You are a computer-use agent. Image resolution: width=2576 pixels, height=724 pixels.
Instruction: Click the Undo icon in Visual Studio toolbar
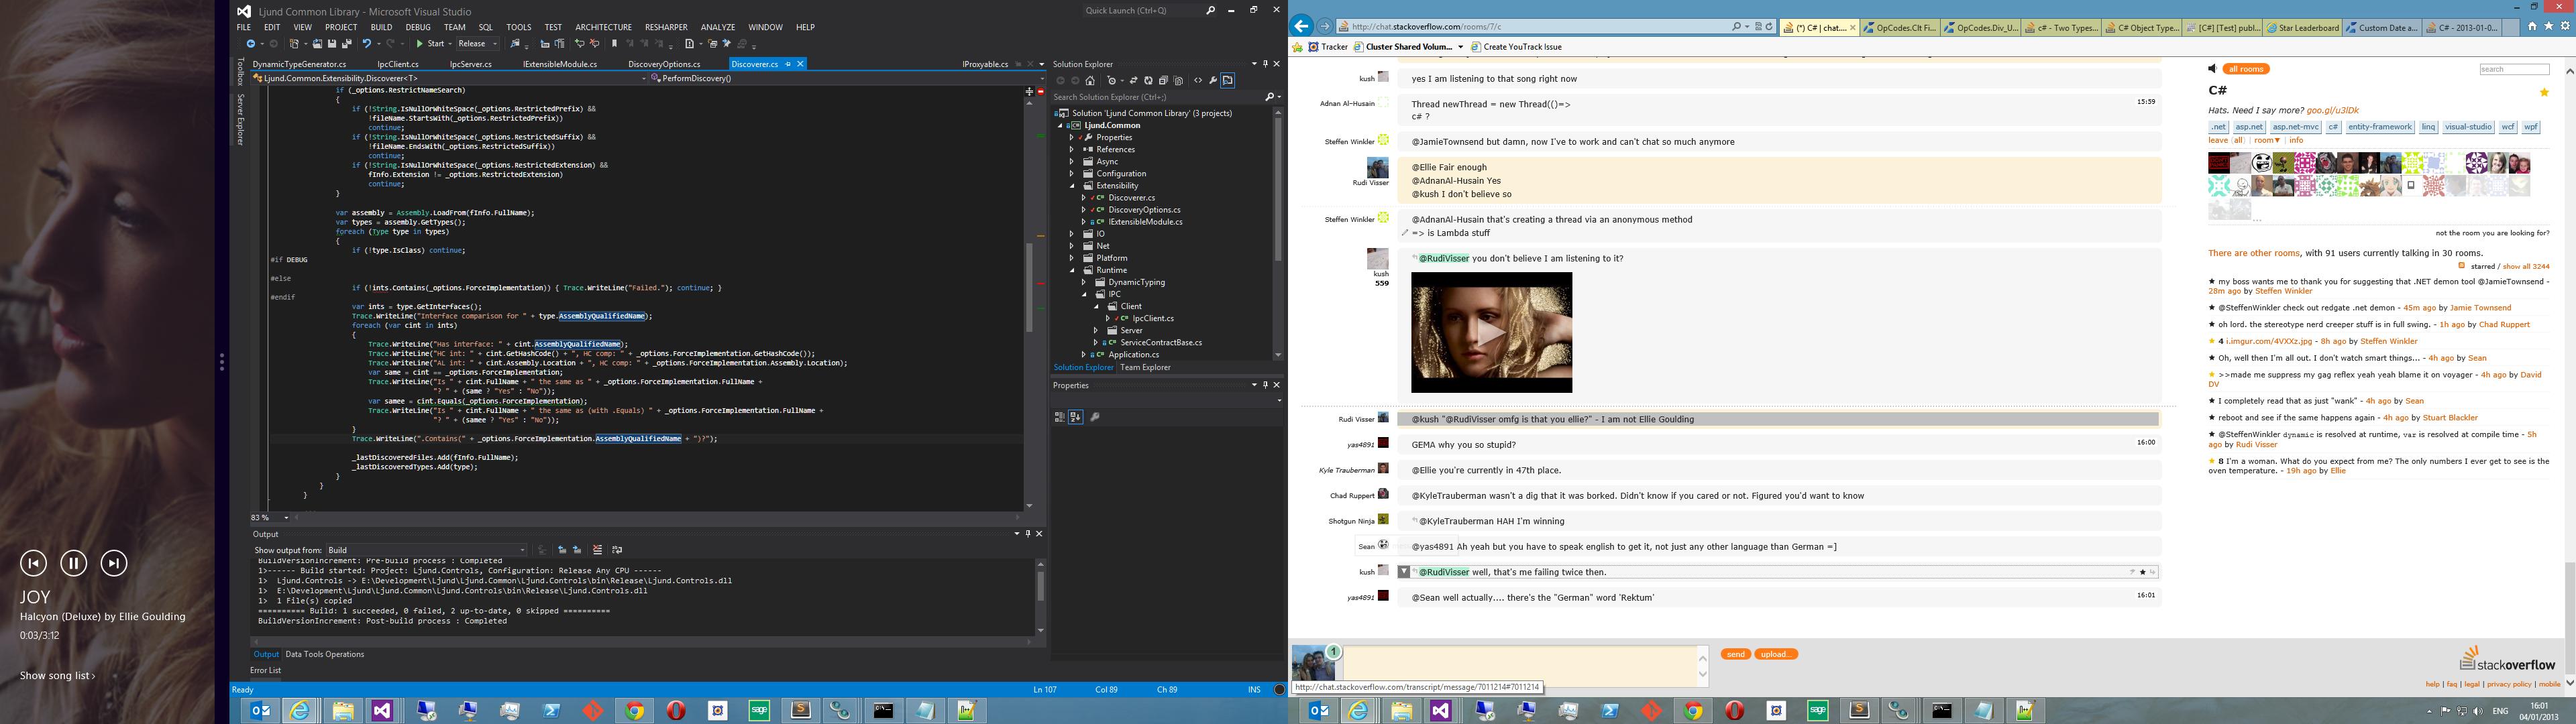(367, 44)
